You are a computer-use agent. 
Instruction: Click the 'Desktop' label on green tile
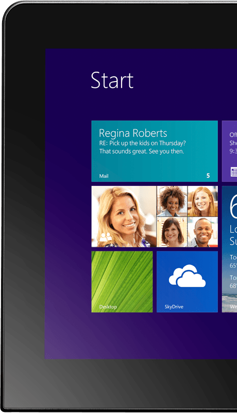(x=108, y=307)
